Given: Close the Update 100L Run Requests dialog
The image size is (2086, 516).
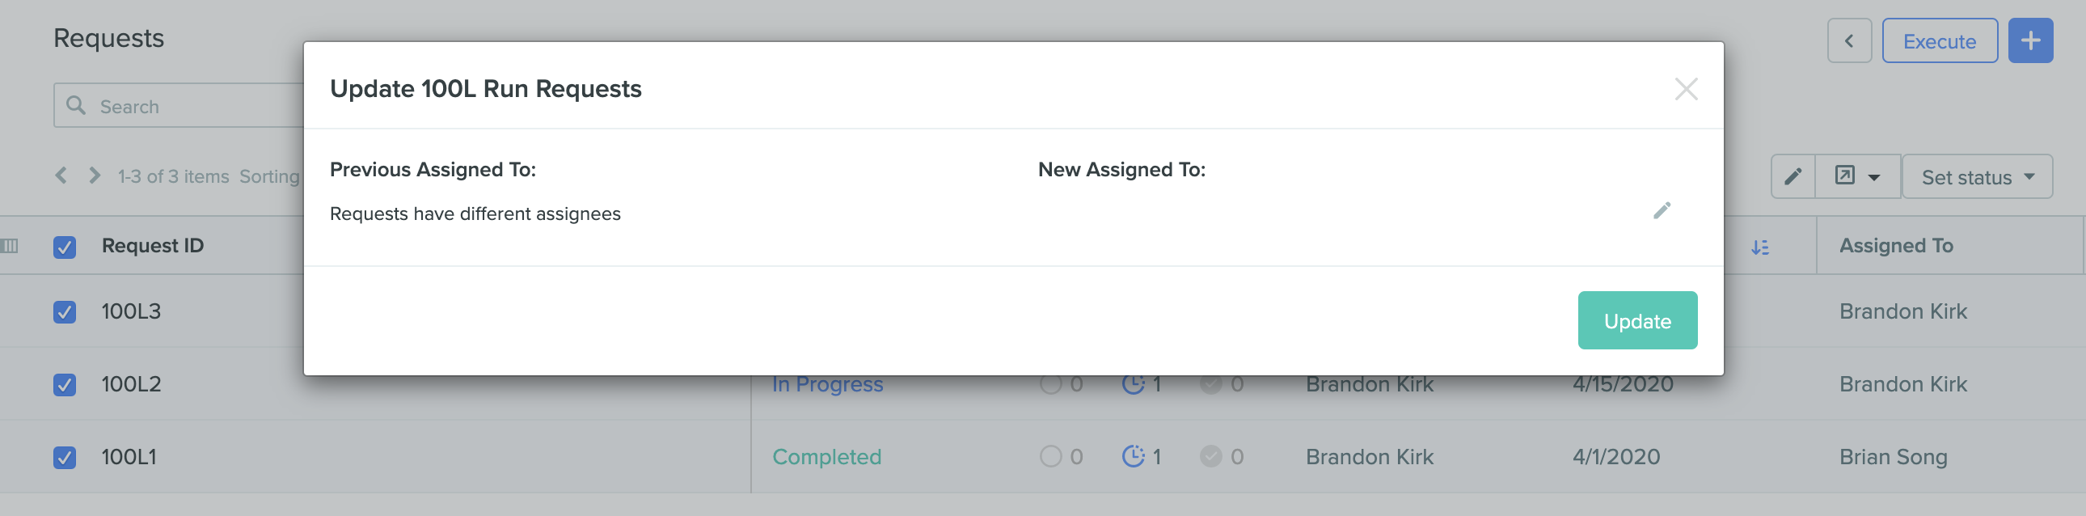Looking at the screenshot, I should 1686,89.
